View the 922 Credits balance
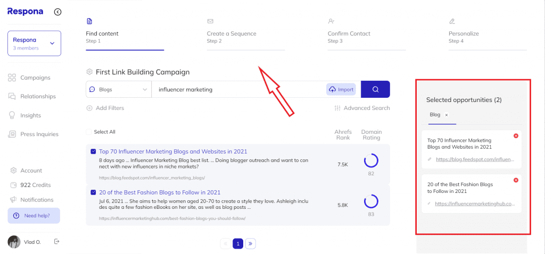Viewport: 545px width, 254px height. pyautogui.click(x=30, y=185)
